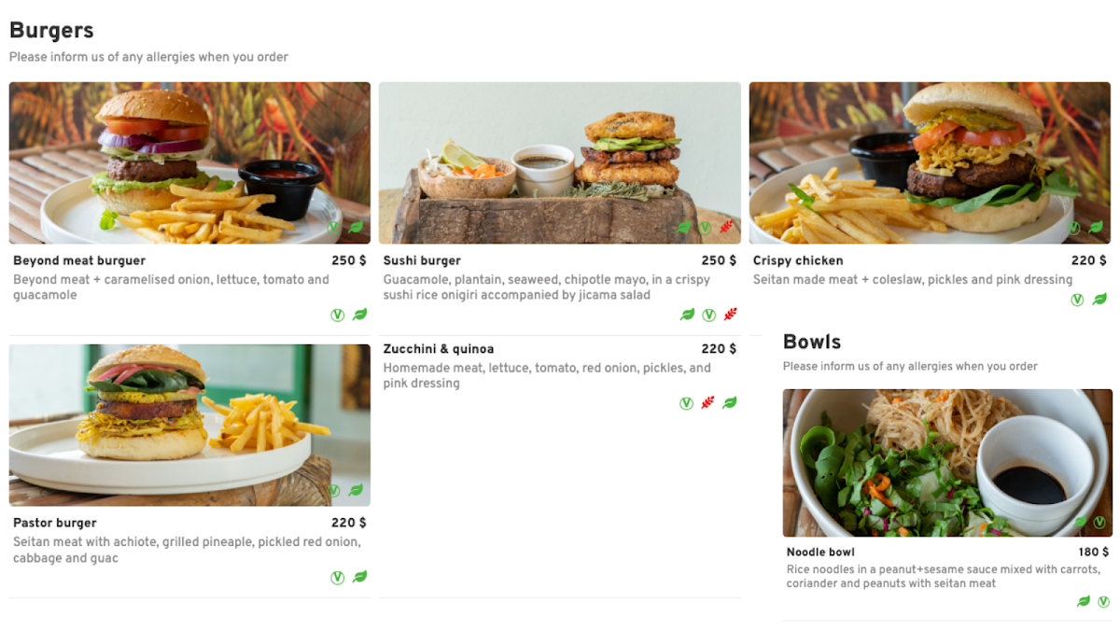Click vegan V icon under Zucchini & quinoa
The width and height of the screenshot is (1120, 630).
tap(687, 403)
